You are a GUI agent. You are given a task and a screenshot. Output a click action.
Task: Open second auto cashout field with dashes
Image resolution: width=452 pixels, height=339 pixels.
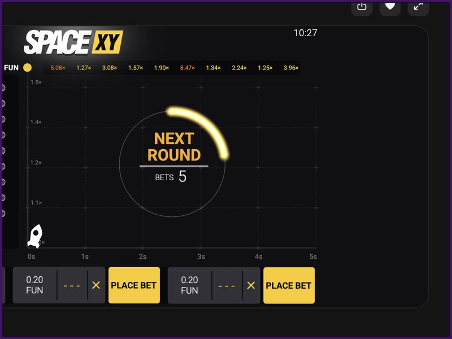coord(227,285)
